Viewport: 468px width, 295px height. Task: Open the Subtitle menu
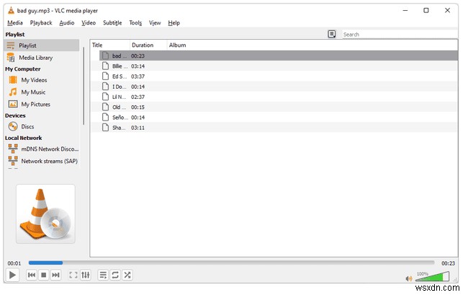click(x=112, y=22)
